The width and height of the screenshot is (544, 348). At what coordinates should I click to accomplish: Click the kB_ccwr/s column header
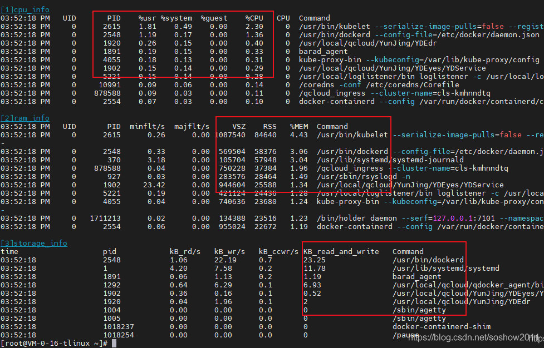278,251
